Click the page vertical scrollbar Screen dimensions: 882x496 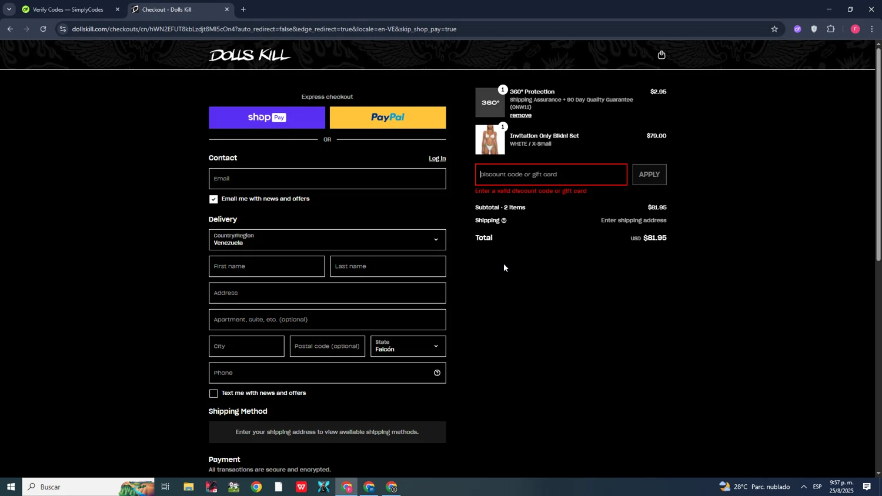click(878, 155)
